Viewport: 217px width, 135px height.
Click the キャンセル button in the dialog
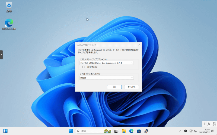pyautogui.click(x=132, y=87)
